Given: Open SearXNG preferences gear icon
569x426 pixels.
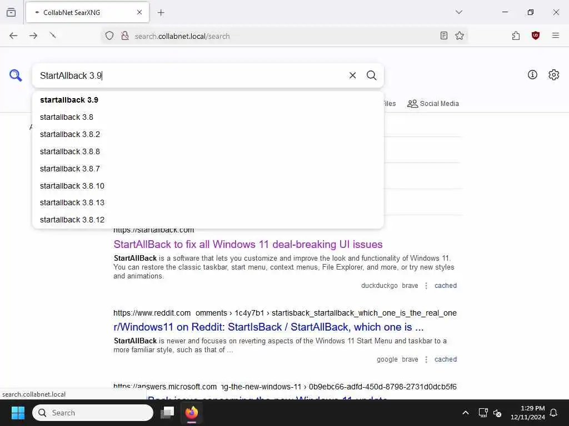Looking at the screenshot, I should click(553, 75).
